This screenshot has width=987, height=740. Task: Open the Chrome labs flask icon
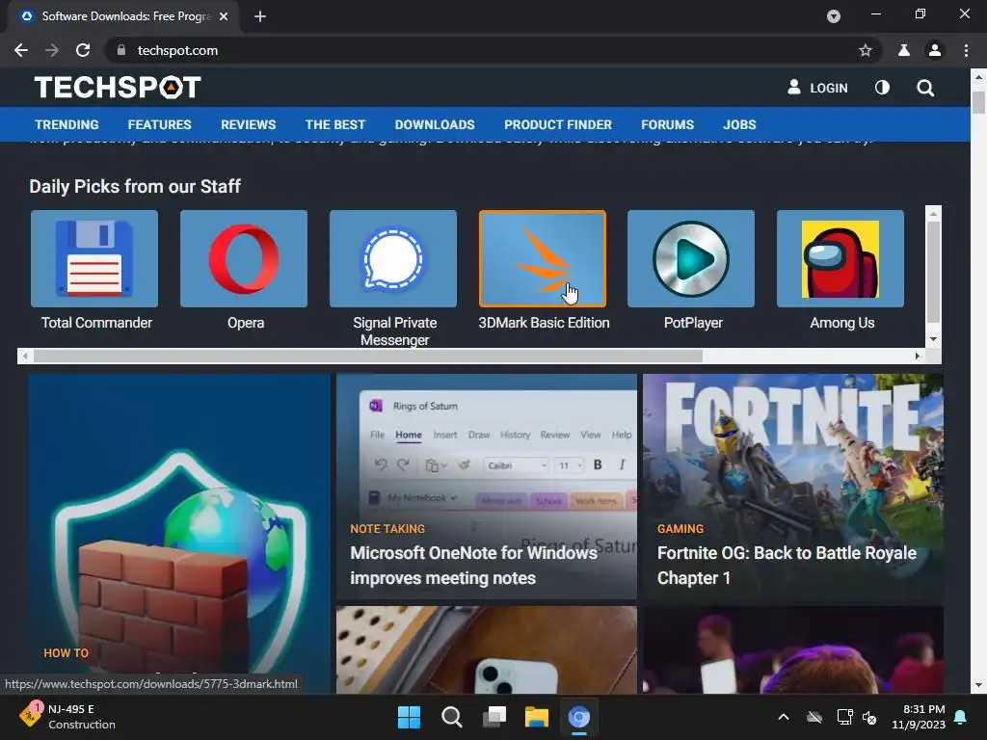click(x=904, y=50)
